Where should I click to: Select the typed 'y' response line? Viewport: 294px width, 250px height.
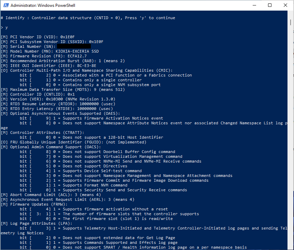pyautogui.click(x=5, y=27)
